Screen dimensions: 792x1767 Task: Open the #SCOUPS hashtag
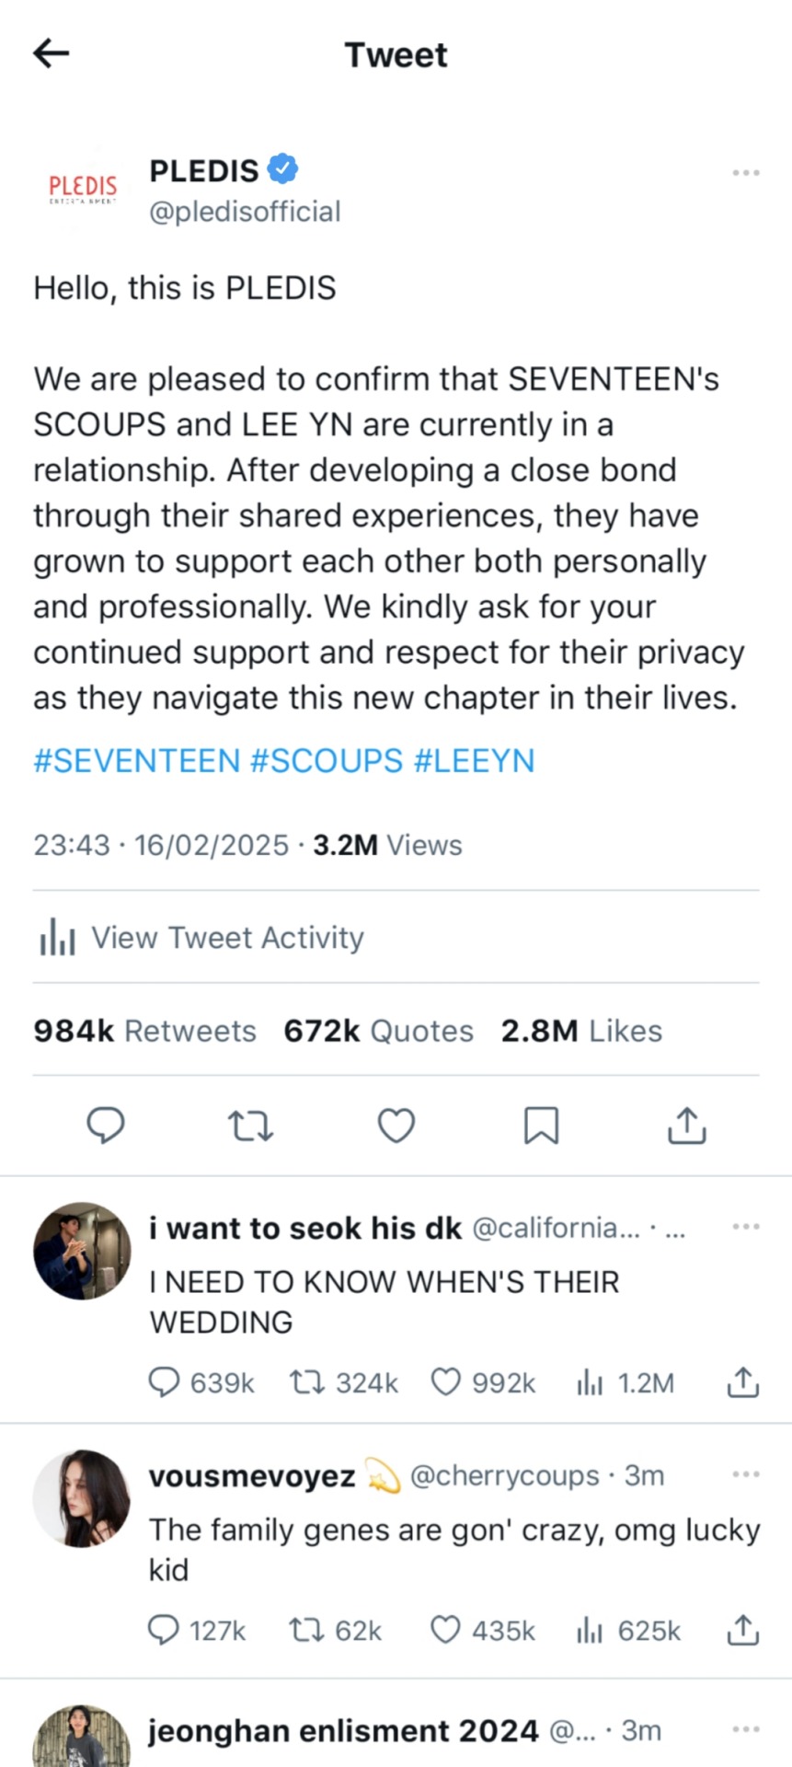[327, 761]
